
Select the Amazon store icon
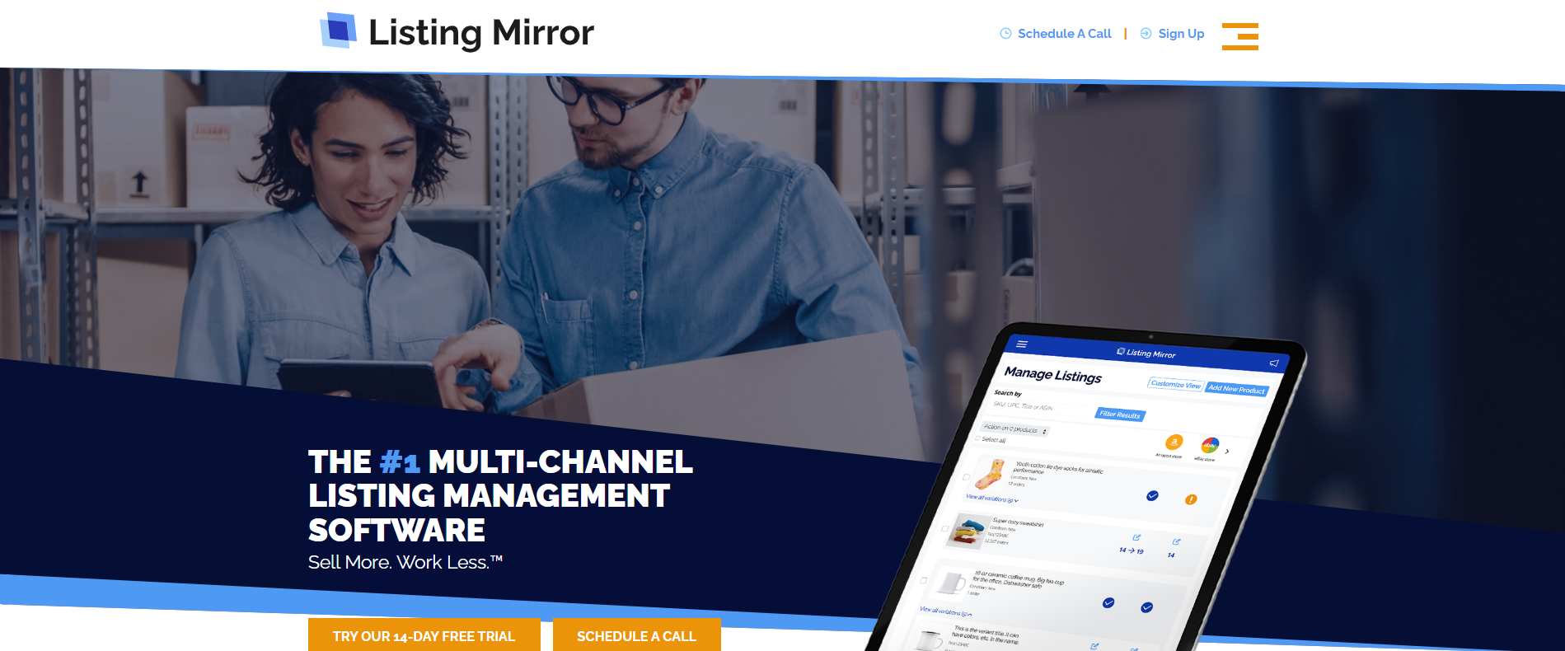[1174, 443]
